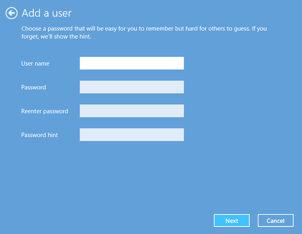The image size is (302, 234).
Task: Click the Cancel button
Action: tap(275, 220)
